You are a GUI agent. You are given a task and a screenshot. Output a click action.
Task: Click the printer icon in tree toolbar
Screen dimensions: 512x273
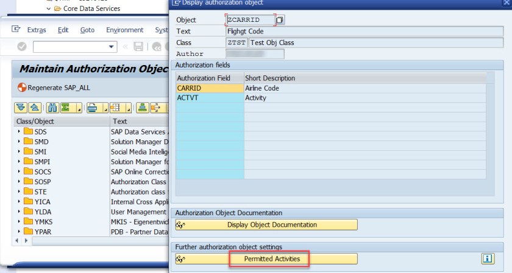(x=93, y=108)
